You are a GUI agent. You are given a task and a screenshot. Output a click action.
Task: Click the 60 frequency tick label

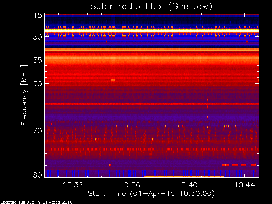click(x=37, y=83)
